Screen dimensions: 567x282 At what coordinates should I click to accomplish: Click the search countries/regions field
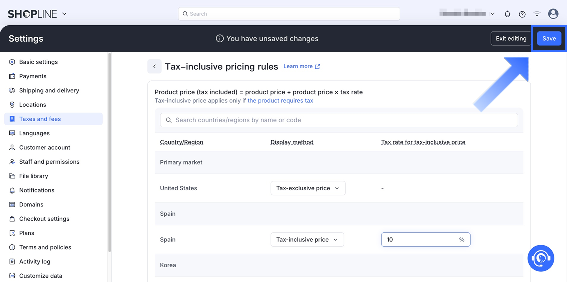tap(339, 120)
